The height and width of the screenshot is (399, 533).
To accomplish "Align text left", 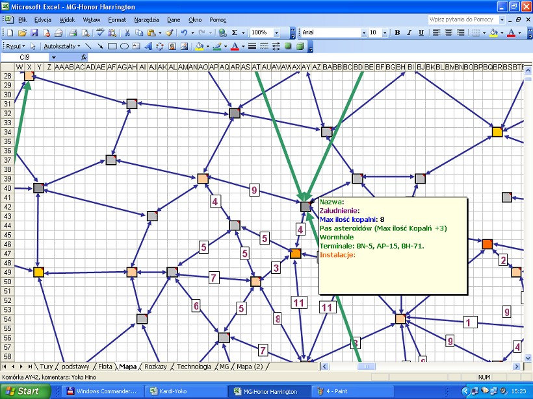I will coord(436,32).
